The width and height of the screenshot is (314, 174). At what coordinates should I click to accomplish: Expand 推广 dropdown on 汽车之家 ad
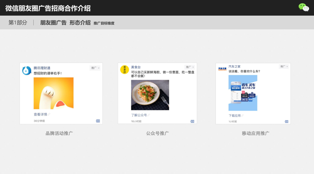tap(284, 66)
